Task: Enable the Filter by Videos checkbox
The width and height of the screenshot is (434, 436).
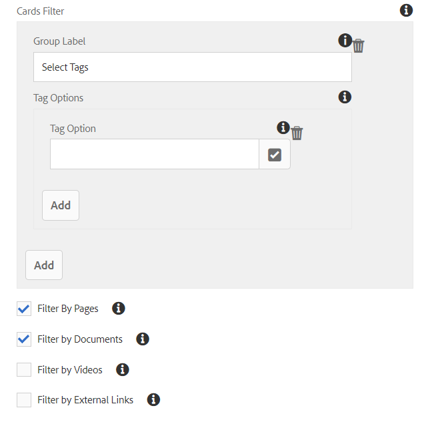Action: pos(24,369)
